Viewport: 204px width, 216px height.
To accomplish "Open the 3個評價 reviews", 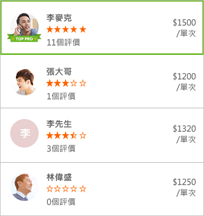I will tap(61, 149).
